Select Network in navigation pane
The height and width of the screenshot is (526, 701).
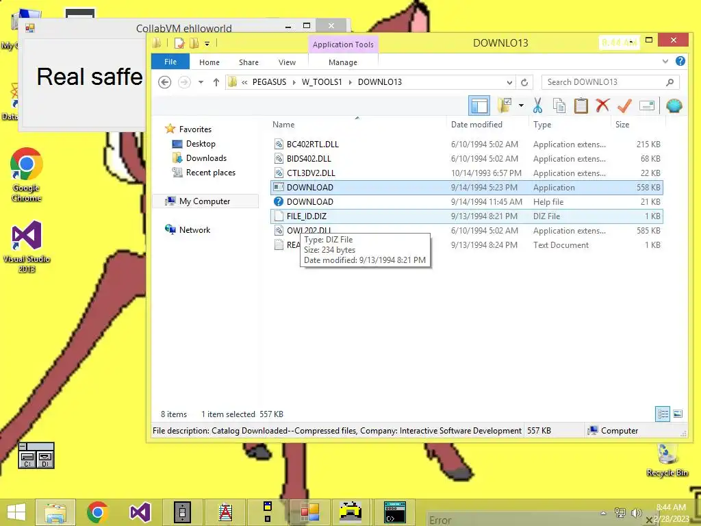click(x=194, y=230)
